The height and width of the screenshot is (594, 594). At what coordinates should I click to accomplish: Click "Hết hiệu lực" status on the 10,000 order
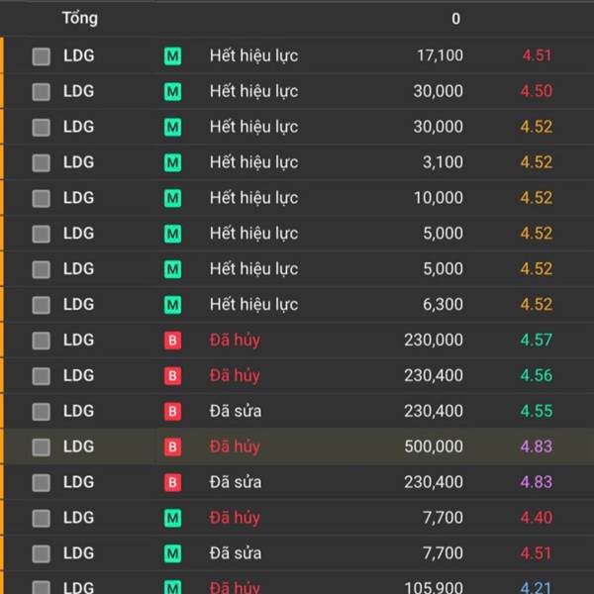coord(253,198)
